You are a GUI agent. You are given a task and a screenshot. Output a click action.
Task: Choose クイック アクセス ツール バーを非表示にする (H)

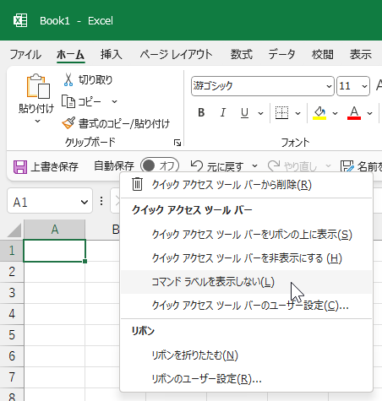click(247, 258)
